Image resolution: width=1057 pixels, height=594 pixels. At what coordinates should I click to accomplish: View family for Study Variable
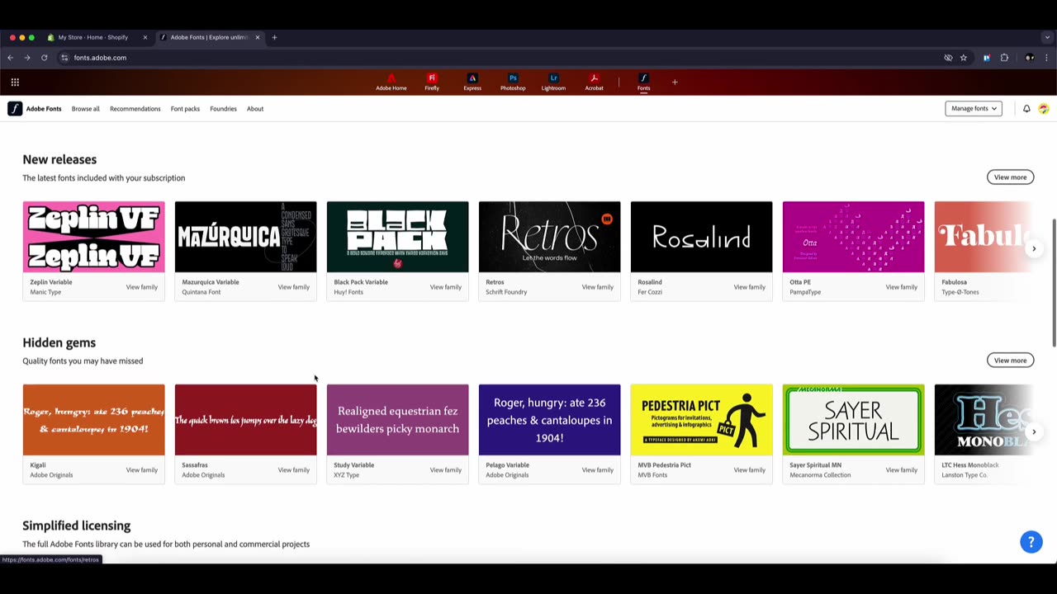point(445,470)
